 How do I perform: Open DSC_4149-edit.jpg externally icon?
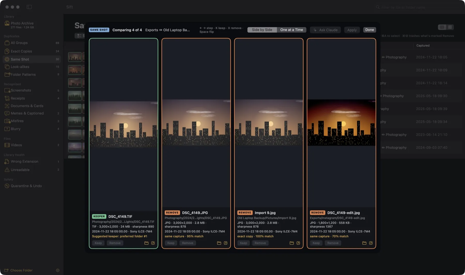371,243
